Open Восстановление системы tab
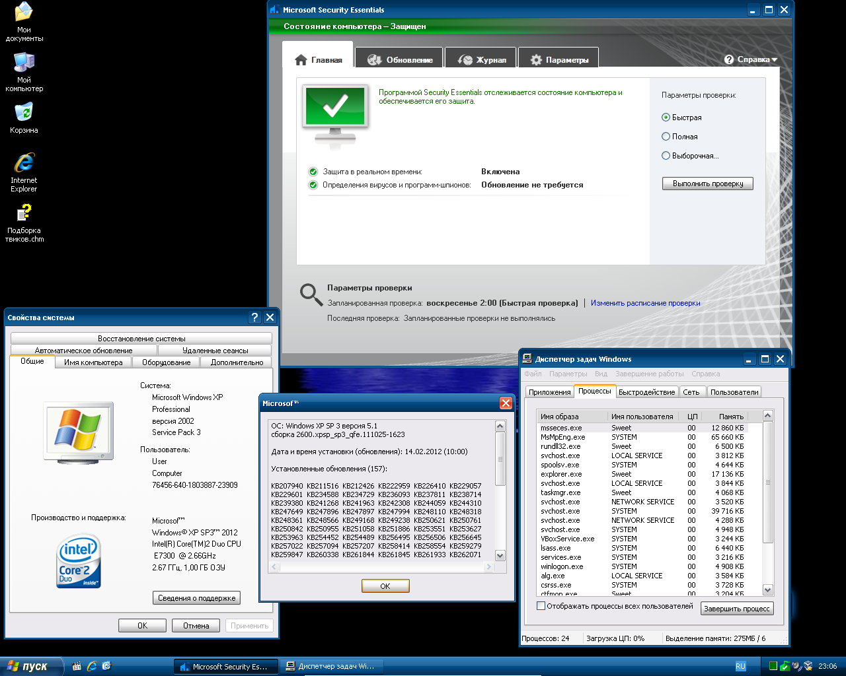The height and width of the screenshot is (676, 846). click(141, 338)
